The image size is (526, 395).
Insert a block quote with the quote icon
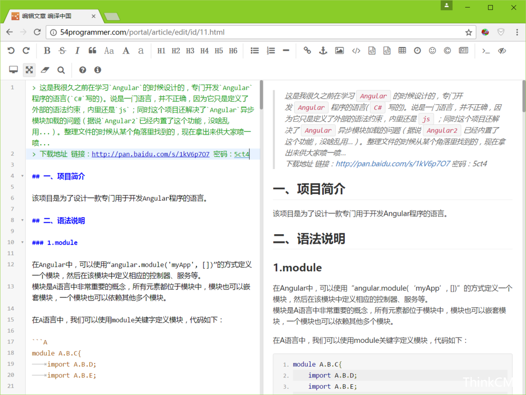(x=93, y=51)
